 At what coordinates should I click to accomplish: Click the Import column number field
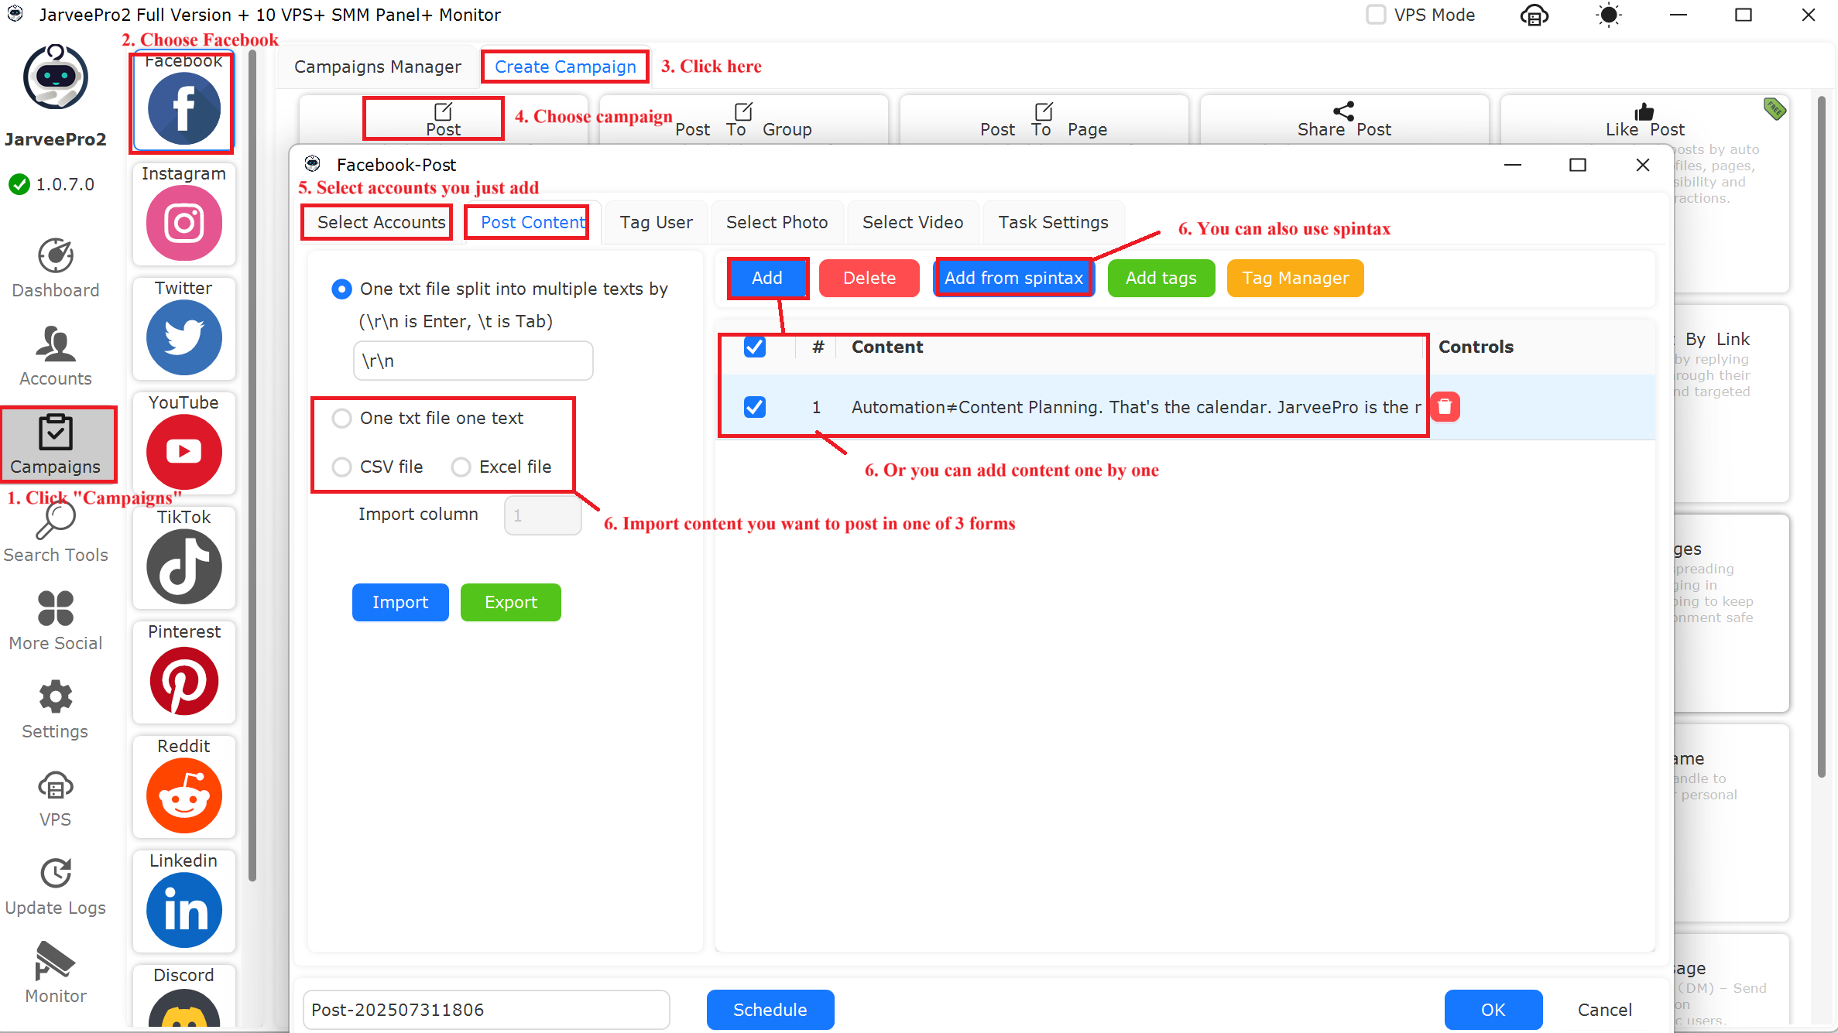click(543, 515)
